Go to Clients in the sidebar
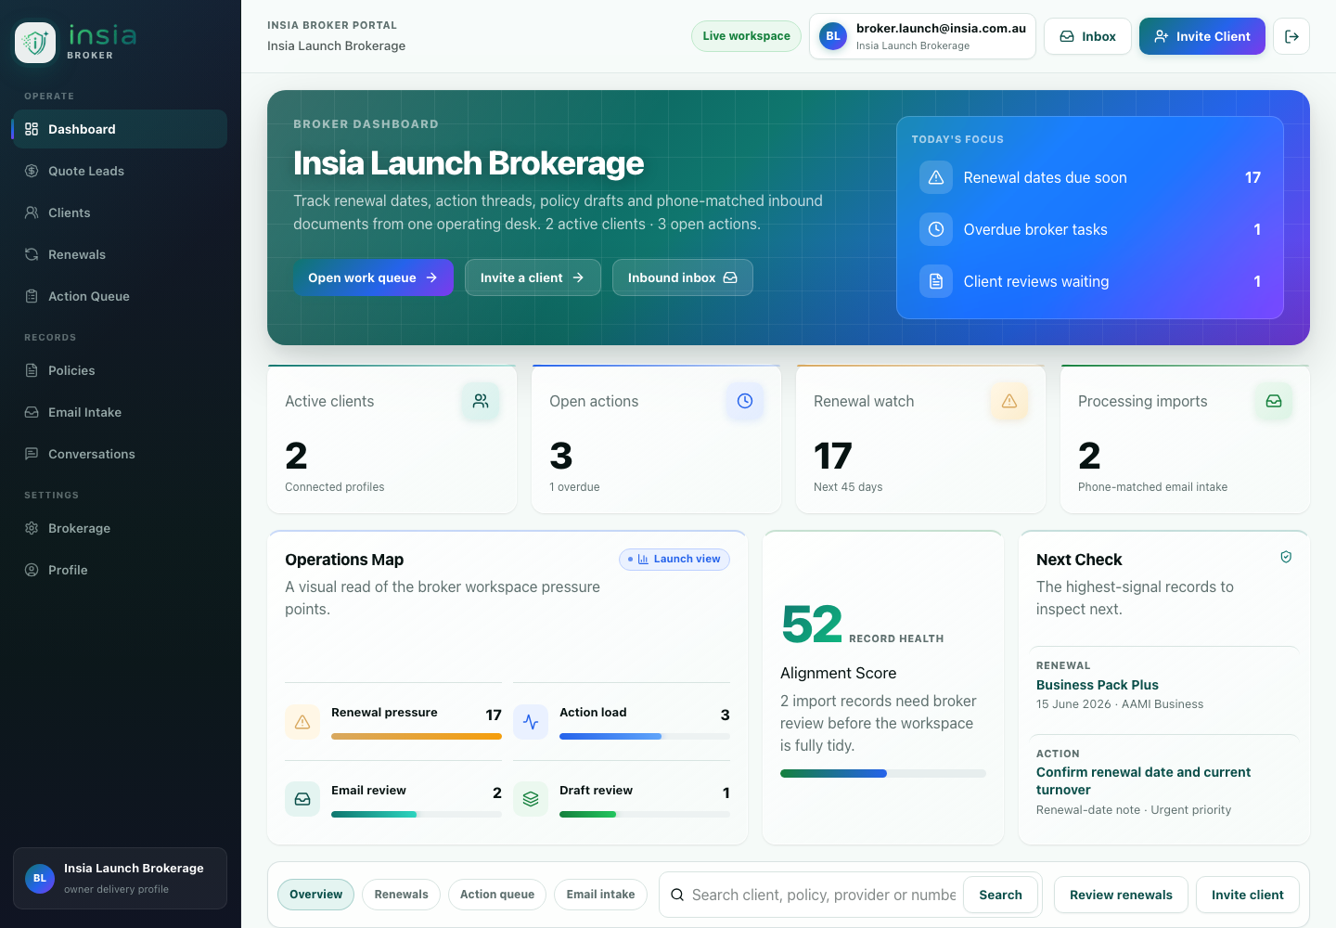This screenshot has height=928, width=1336. pyautogui.click(x=120, y=213)
